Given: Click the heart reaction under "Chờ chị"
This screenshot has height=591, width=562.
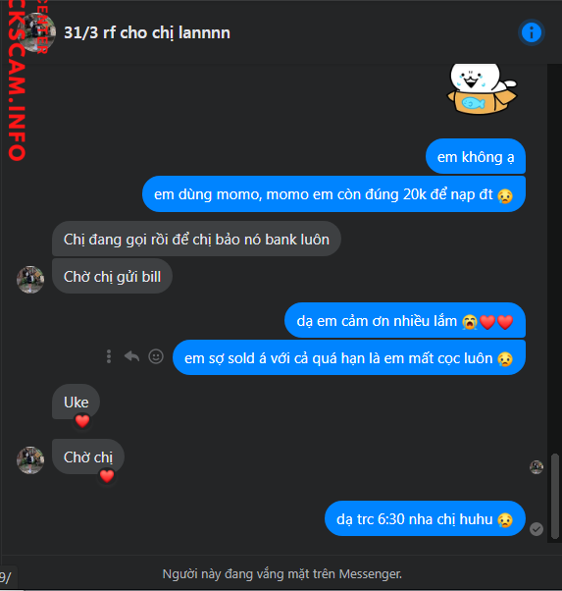Looking at the screenshot, I should 107,476.
